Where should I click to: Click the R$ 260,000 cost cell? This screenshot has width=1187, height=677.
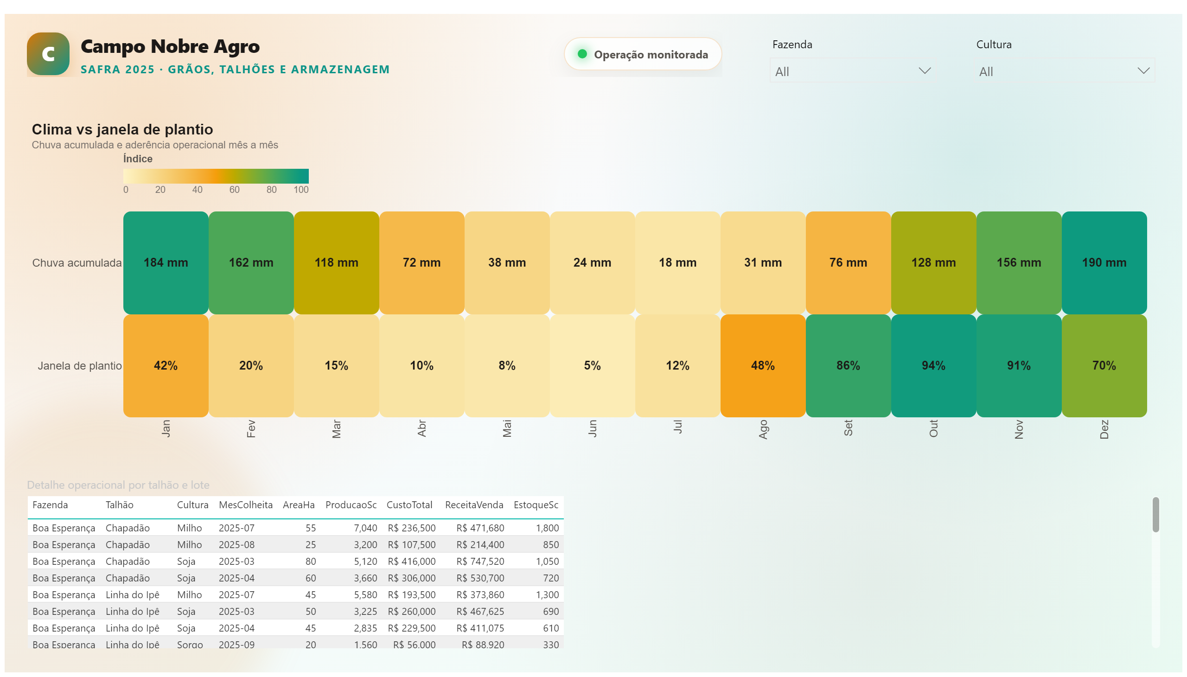point(411,612)
